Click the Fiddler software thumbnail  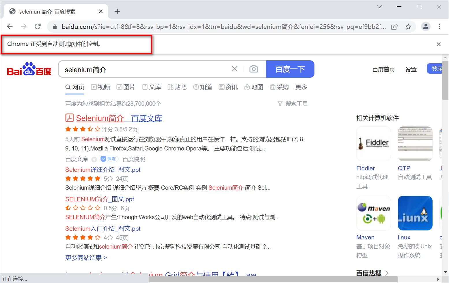tap(374, 144)
